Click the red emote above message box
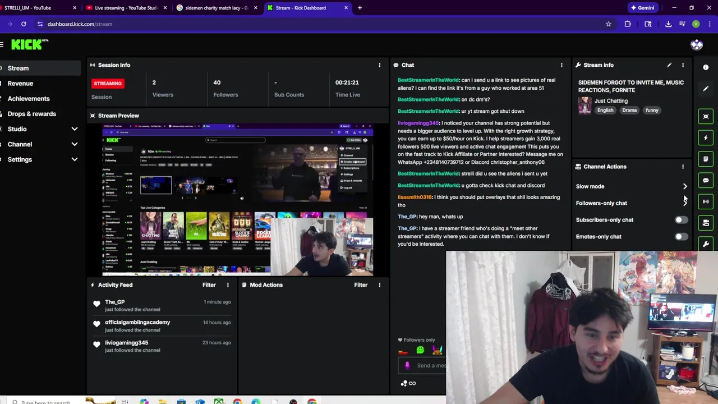Viewport: 718px width, 404px height. [403, 352]
